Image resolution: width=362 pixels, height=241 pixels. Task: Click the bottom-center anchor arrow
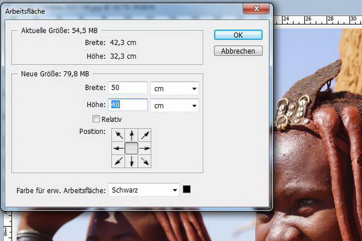pos(131,161)
